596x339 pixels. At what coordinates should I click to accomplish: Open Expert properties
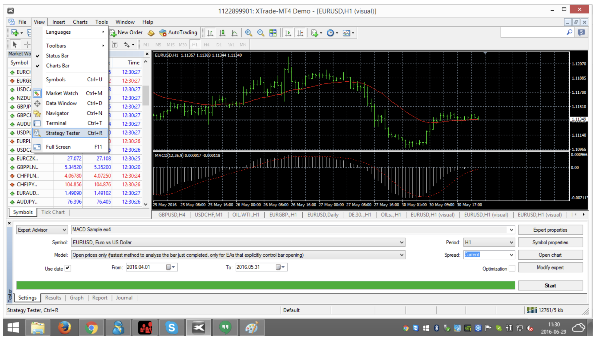(550, 230)
